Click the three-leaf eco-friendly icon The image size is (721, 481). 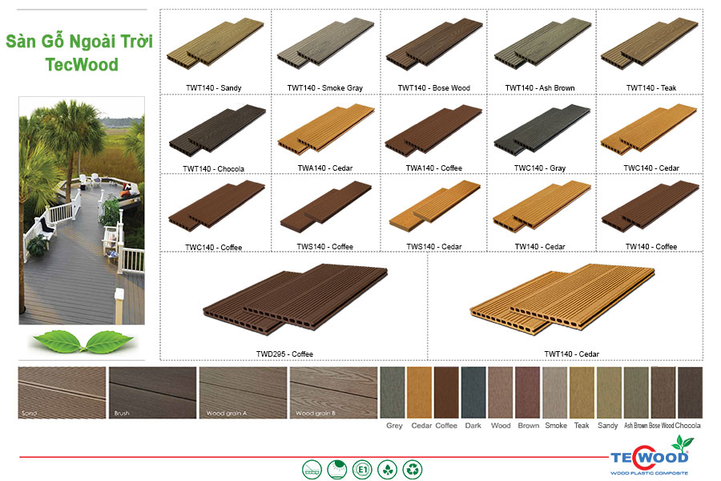point(387,470)
